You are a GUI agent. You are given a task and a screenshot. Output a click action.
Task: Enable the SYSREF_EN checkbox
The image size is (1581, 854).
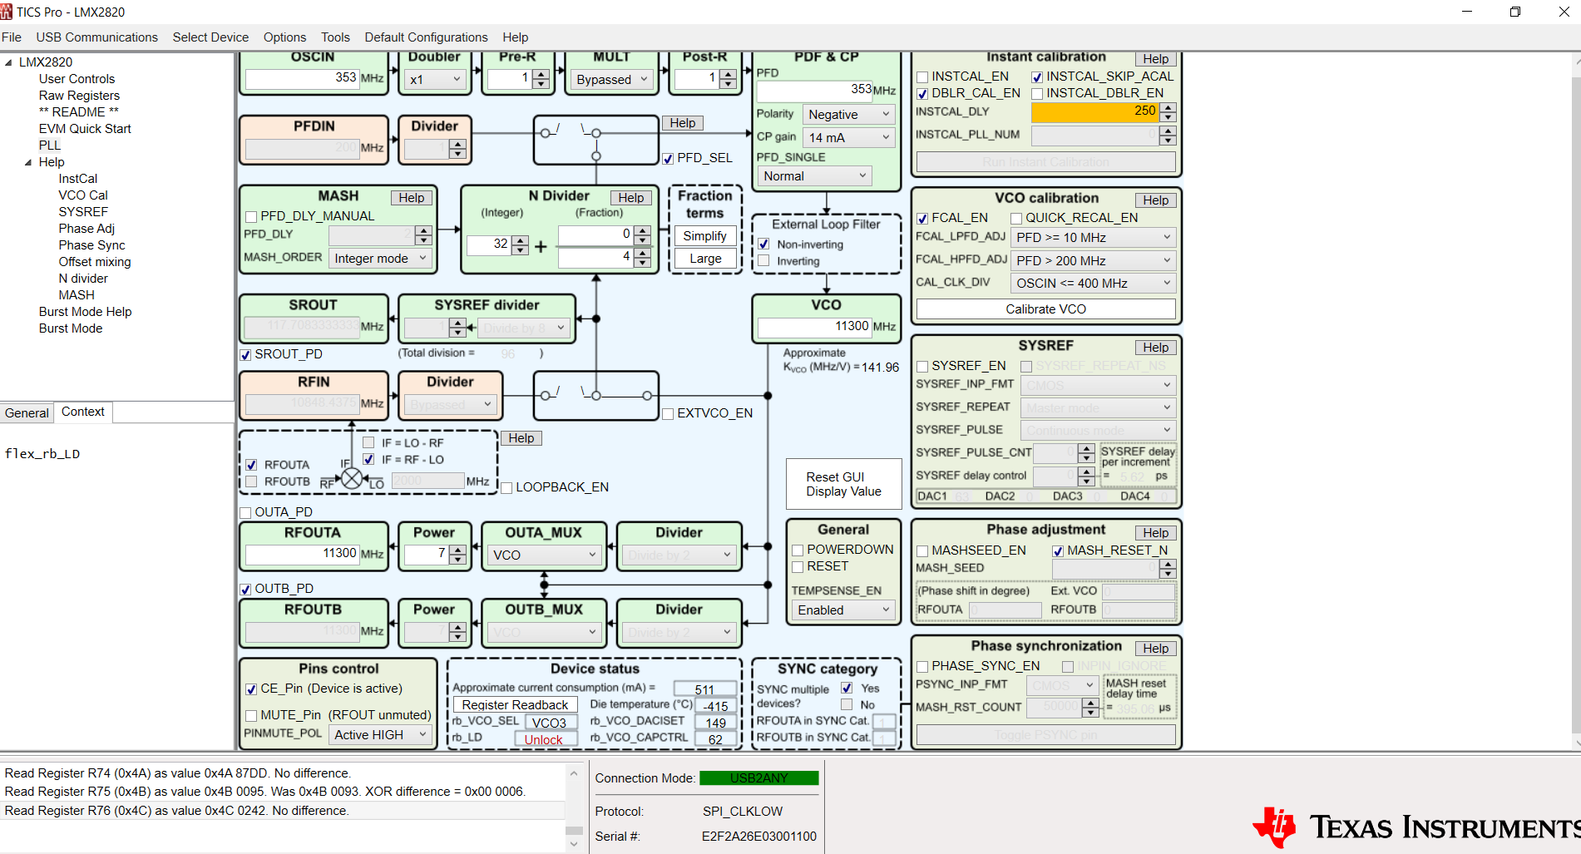click(x=922, y=366)
